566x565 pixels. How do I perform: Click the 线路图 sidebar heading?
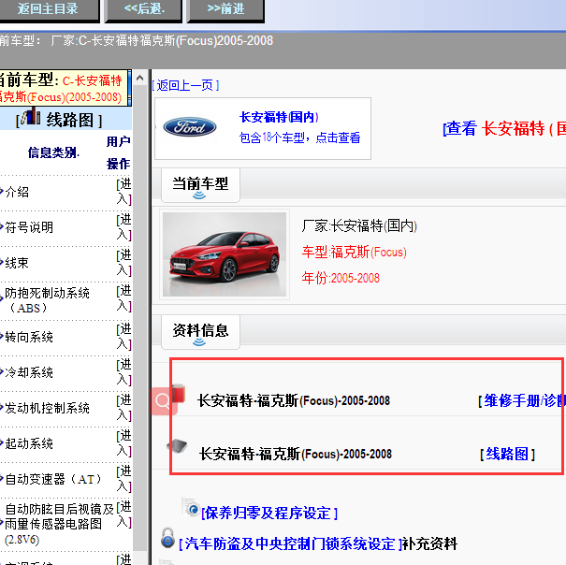pyautogui.click(x=69, y=120)
